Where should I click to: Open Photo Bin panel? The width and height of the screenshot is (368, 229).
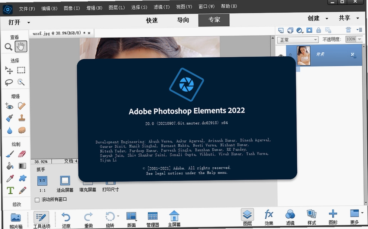(x=16, y=220)
